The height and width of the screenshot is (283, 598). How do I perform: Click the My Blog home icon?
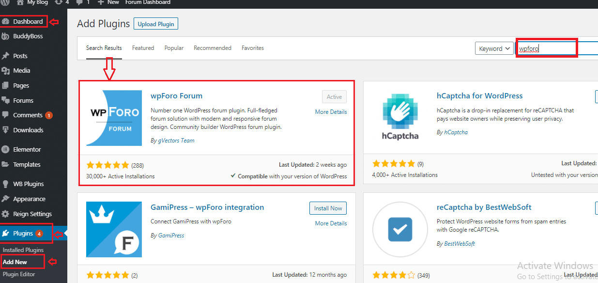point(20,2)
